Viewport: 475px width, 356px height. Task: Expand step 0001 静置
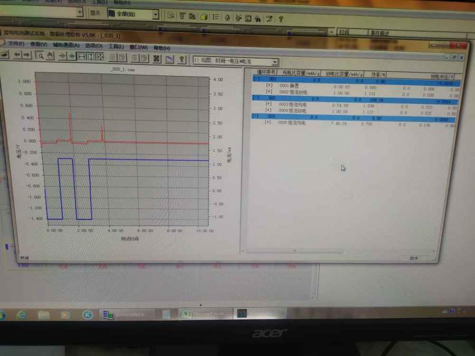[269, 85]
